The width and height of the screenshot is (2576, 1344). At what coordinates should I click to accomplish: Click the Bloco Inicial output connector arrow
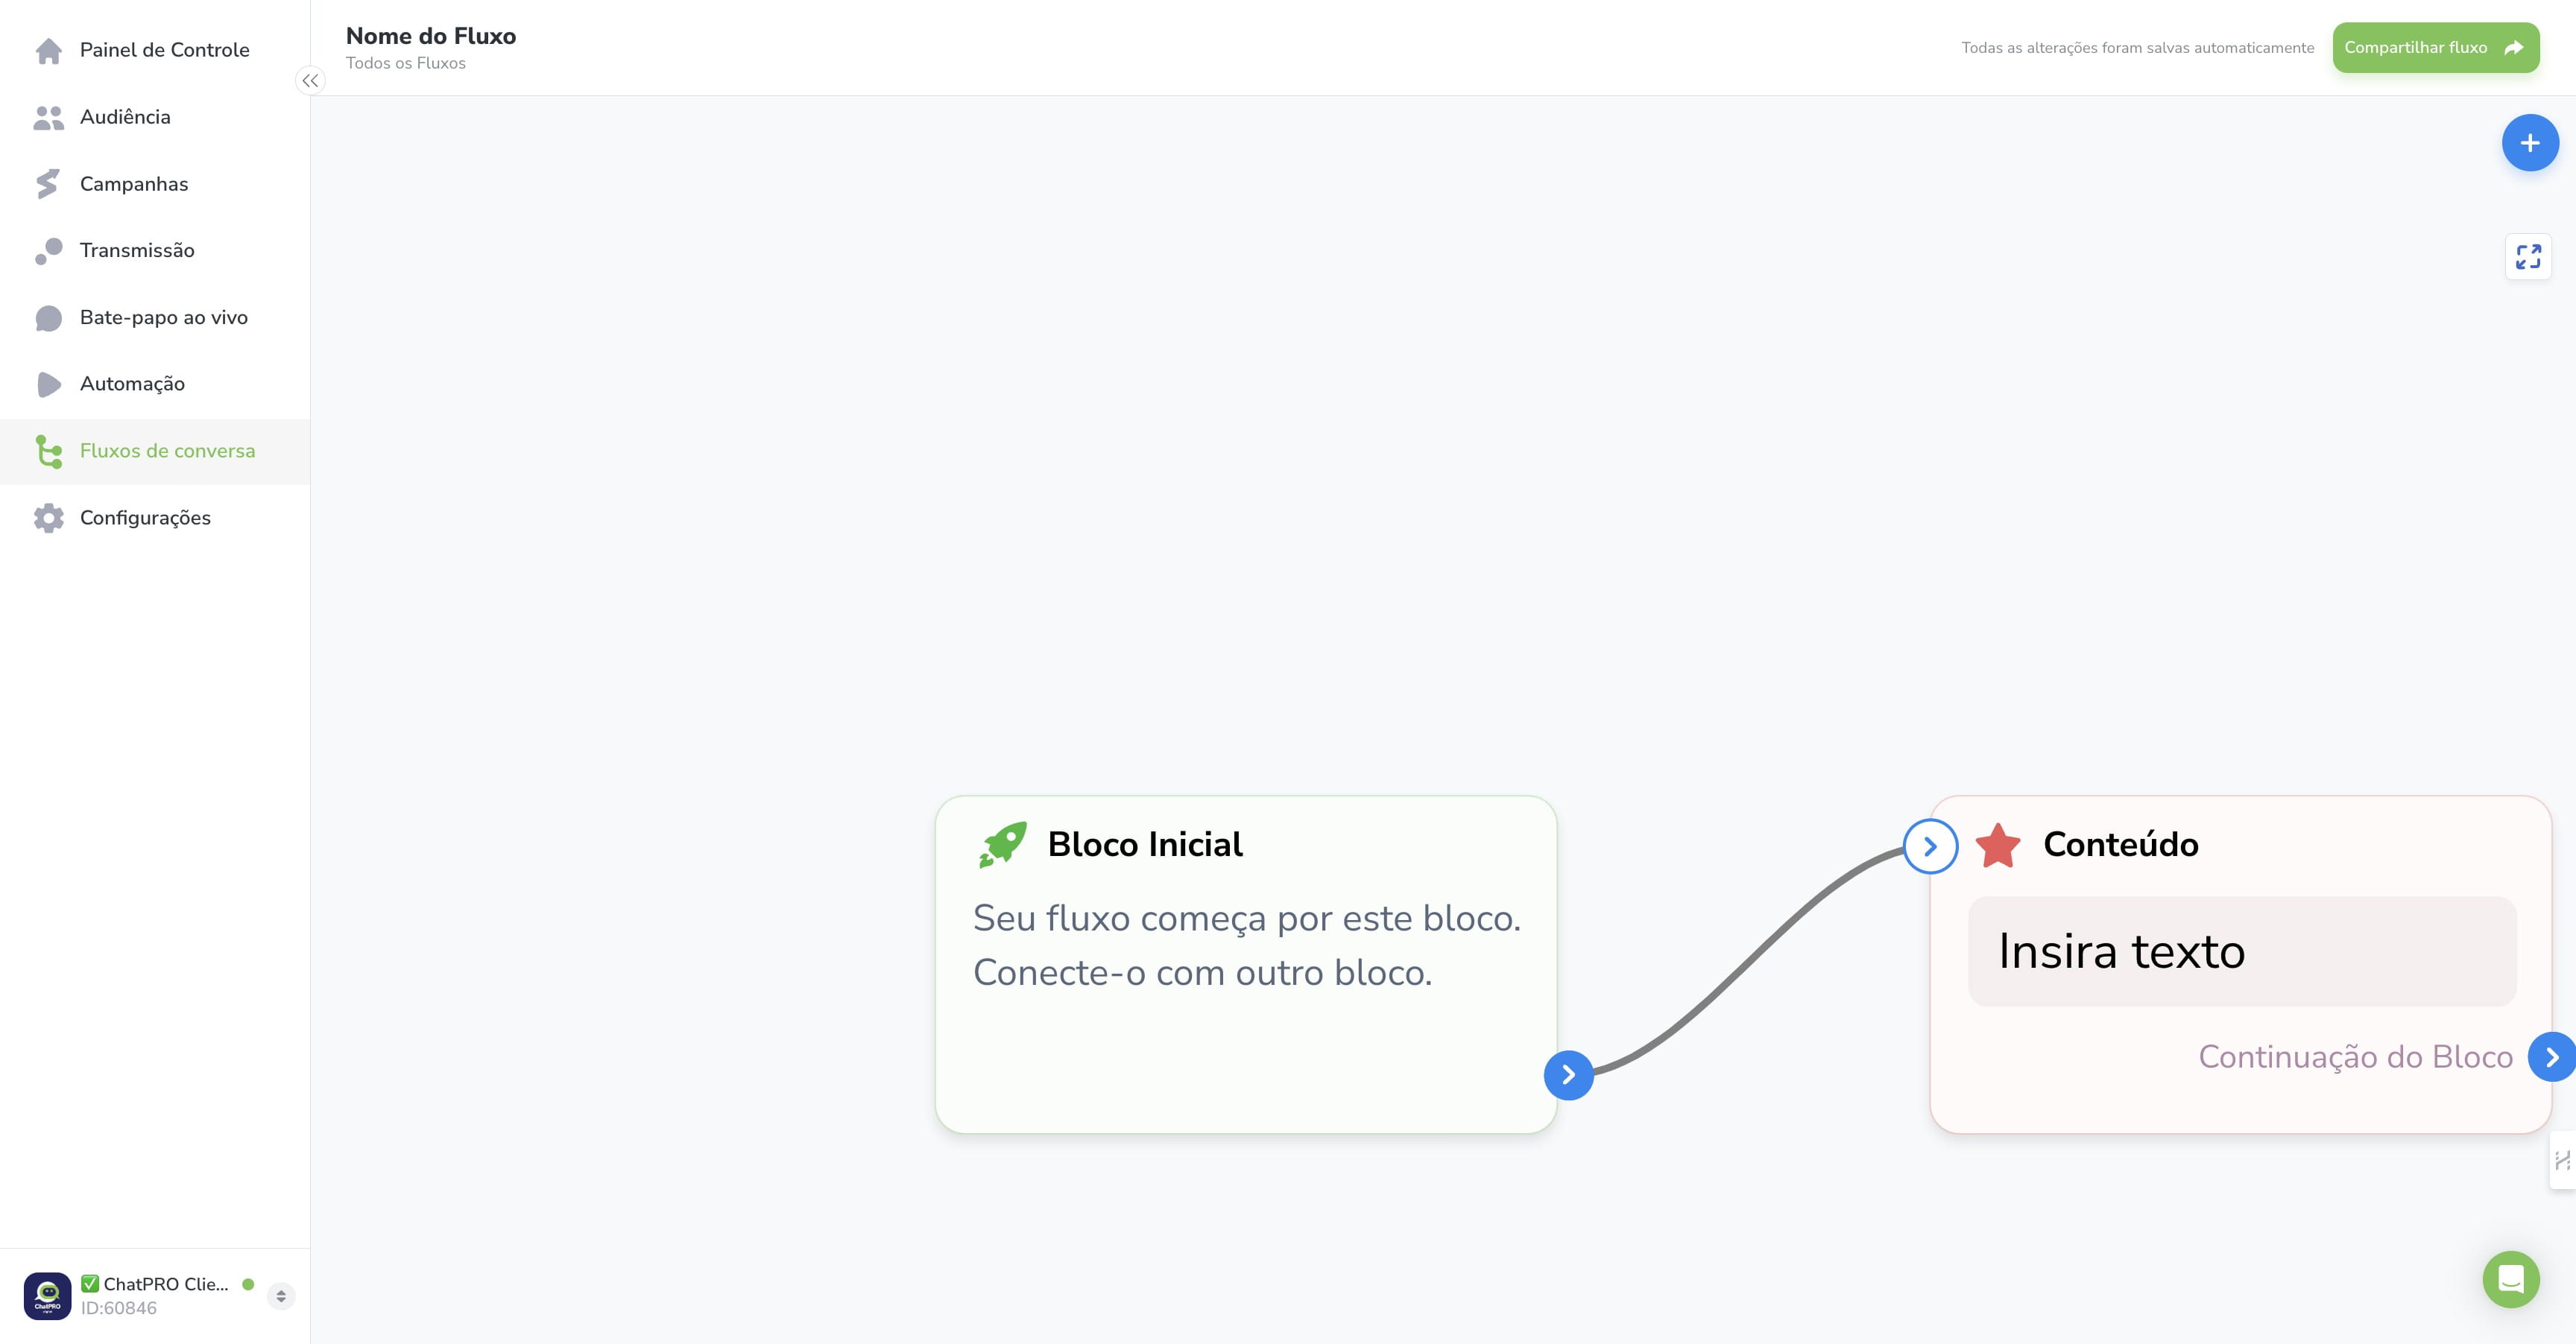pos(1568,1075)
